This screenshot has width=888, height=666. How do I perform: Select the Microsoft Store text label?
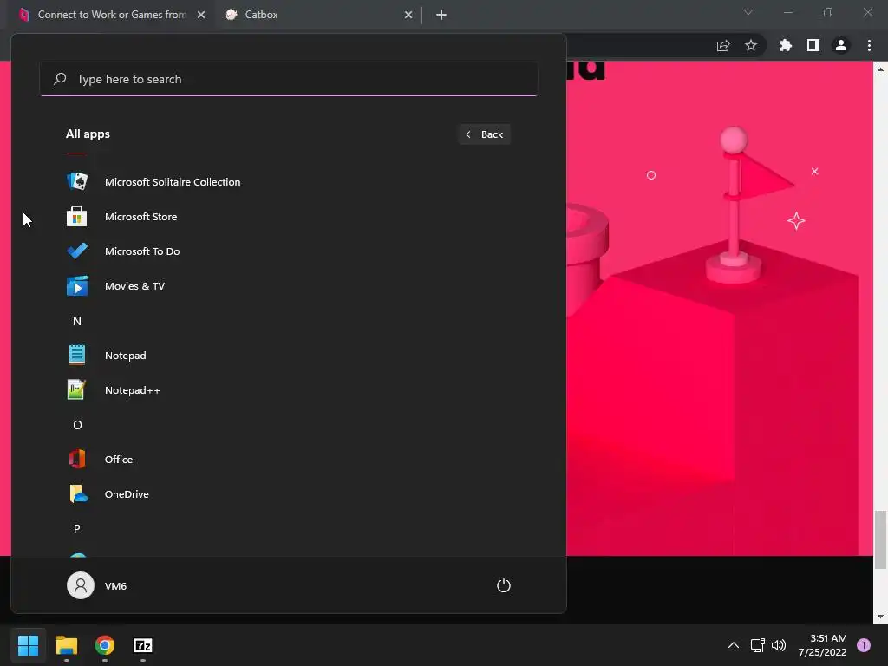[141, 216]
